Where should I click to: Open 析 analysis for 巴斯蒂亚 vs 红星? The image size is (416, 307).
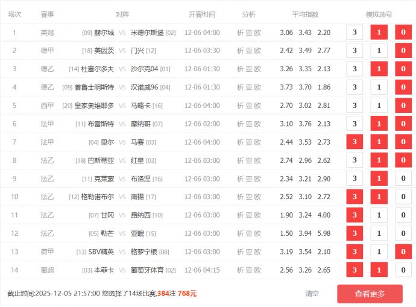pyautogui.click(x=241, y=160)
